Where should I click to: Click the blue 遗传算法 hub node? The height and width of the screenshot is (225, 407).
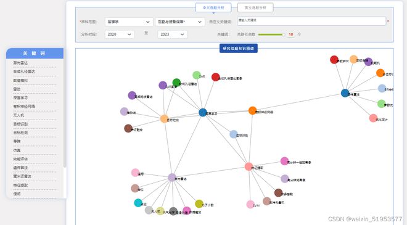point(345,93)
